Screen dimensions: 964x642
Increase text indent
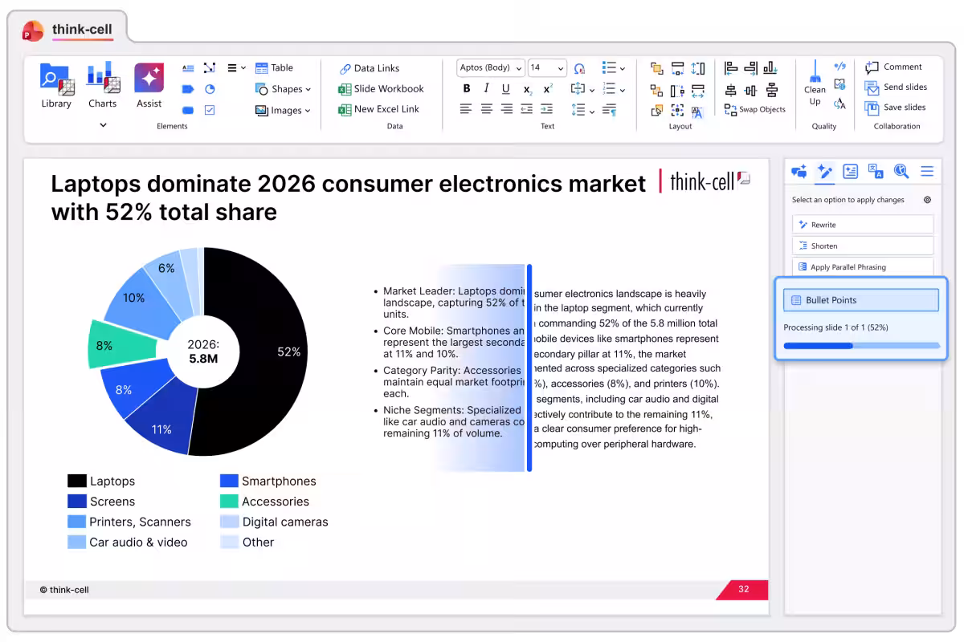(x=547, y=109)
